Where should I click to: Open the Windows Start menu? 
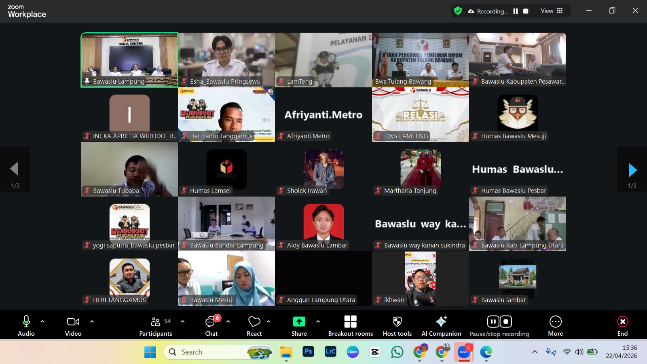(150, 352)
